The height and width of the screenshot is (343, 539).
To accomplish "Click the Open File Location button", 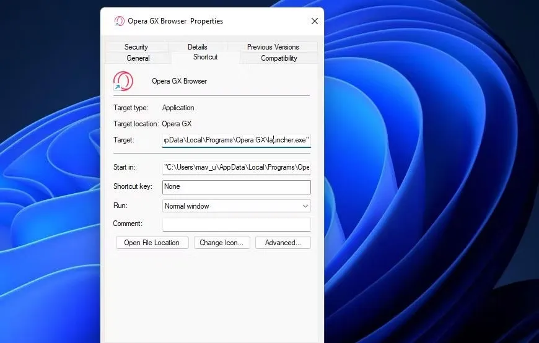I will point(152,243).
